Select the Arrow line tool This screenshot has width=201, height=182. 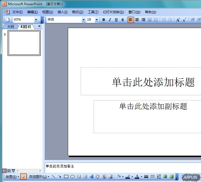(60, 177)
